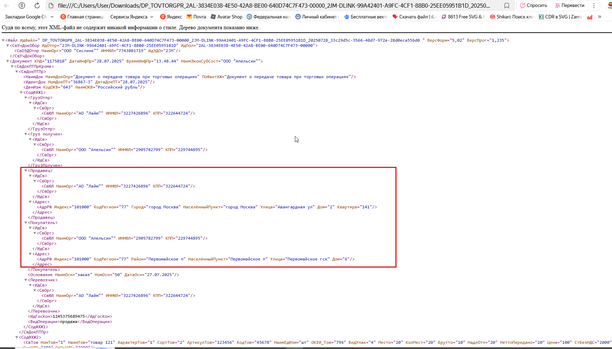Open the Яндекс bookmark
The width and height of the screenshot is (612, 349).
coord(171,17)
